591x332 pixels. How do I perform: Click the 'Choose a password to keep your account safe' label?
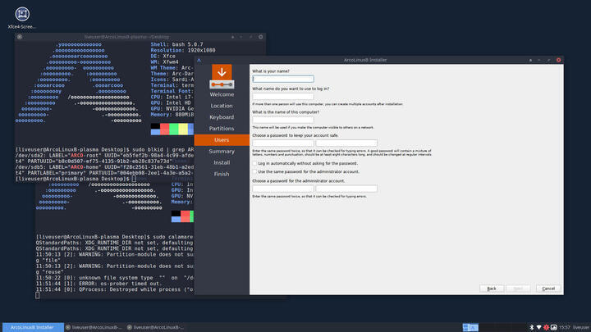point(295,135)
